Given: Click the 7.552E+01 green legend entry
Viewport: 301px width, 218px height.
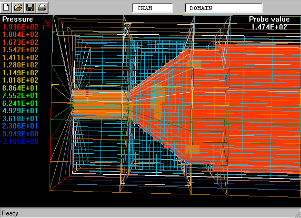Looking at the screenshot, I should [x=21, y=95].
